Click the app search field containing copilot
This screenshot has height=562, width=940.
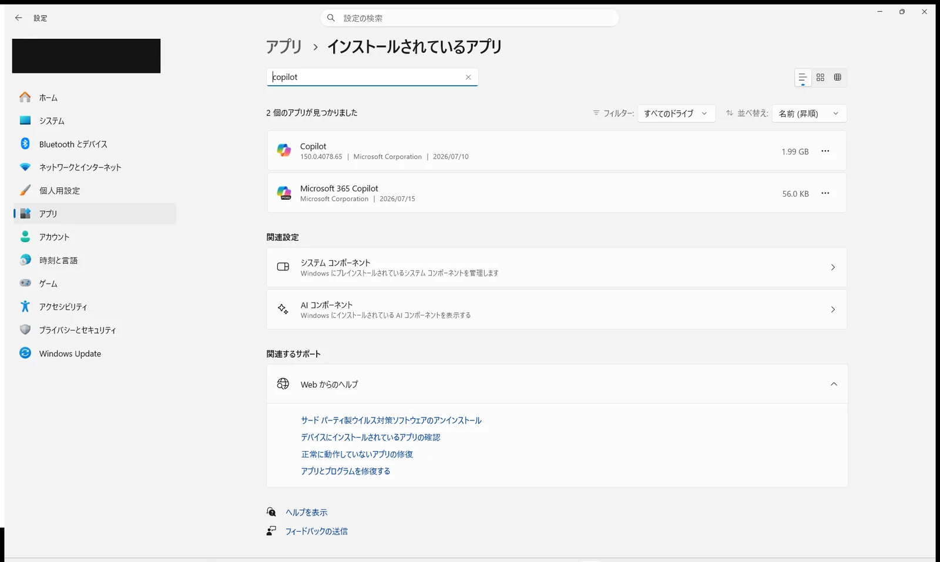pos(372,77)
